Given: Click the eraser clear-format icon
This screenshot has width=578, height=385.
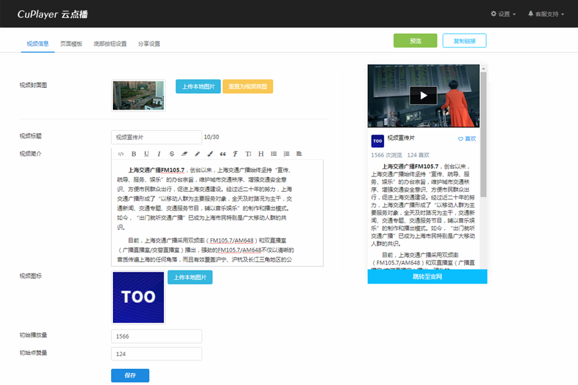Looking at the screenshot, I should 184,154.
